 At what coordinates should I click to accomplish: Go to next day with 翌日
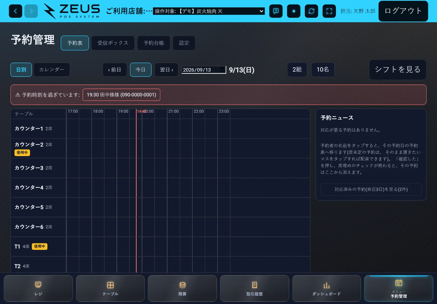pyautogui.click(x=167, y=70)
